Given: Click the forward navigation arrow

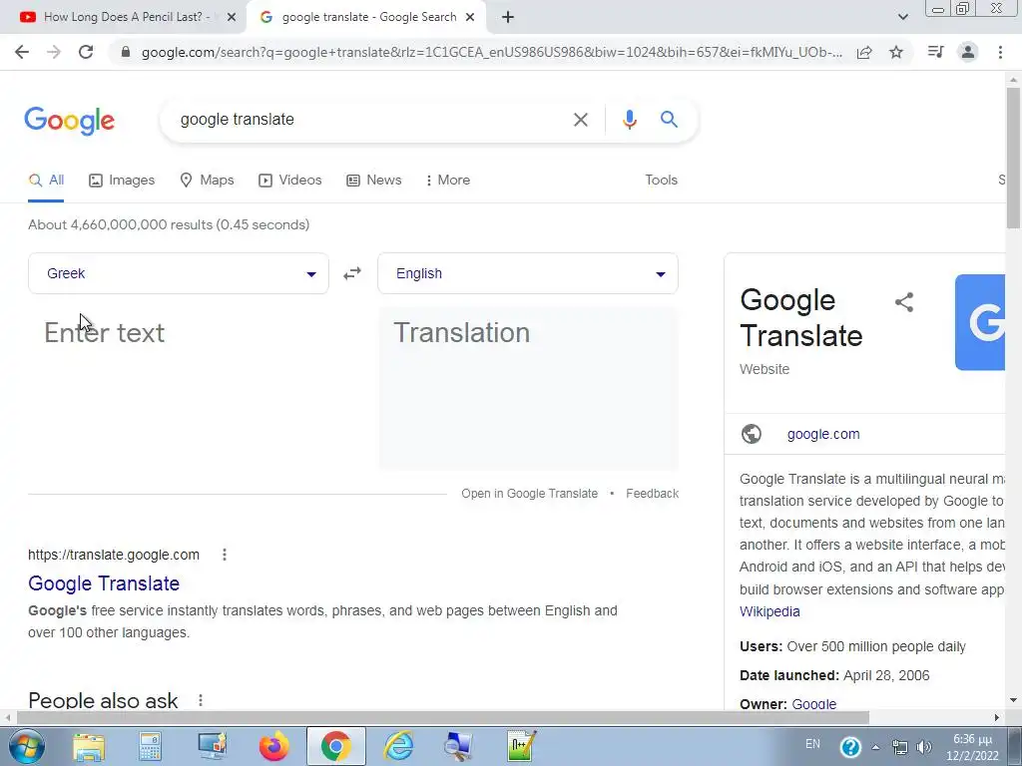Looking at the screenshot, I should (54, 52).
